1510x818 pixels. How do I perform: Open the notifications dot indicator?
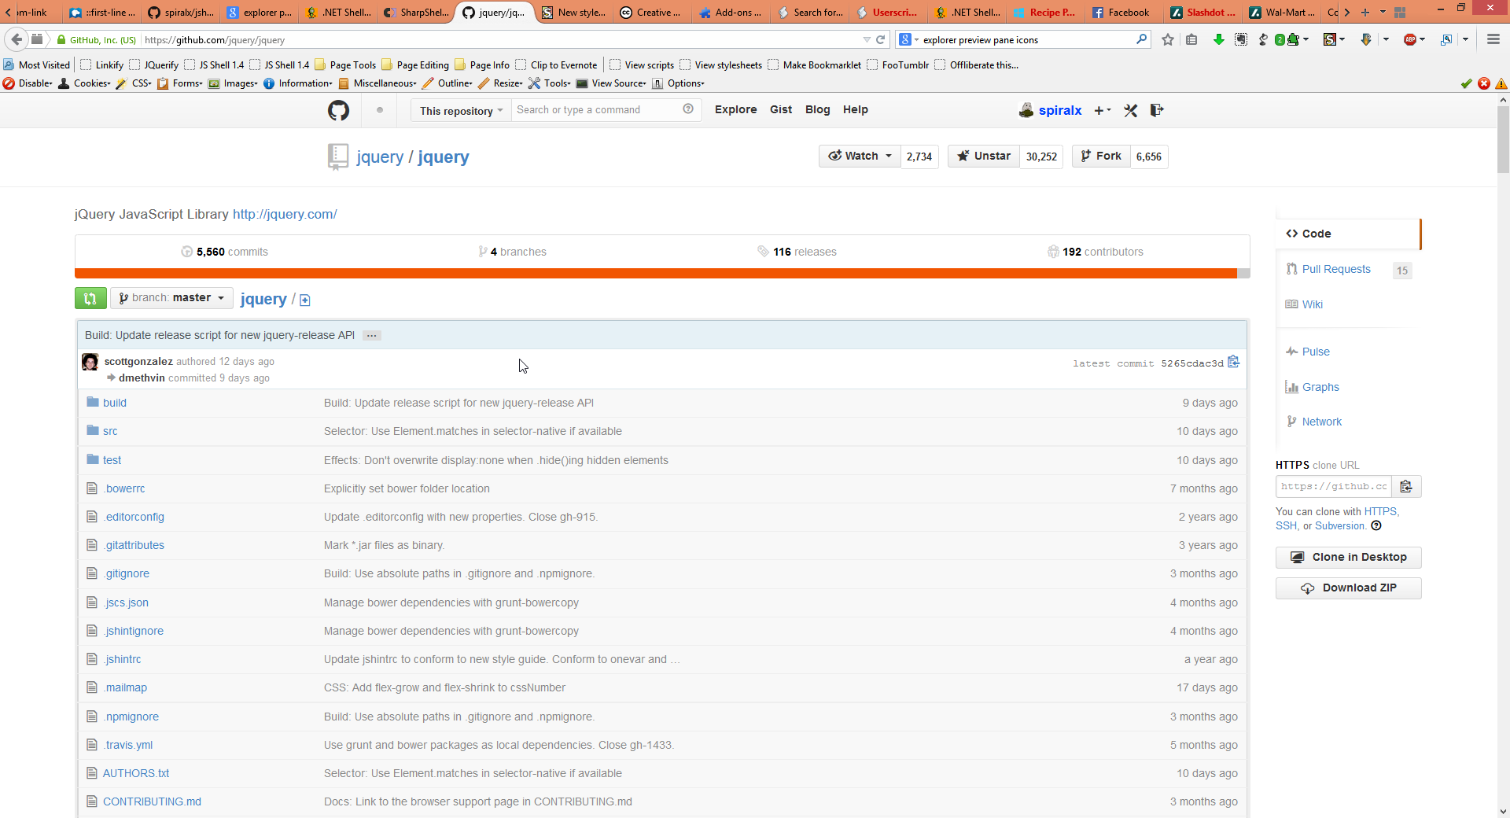(x=380, y=110)
